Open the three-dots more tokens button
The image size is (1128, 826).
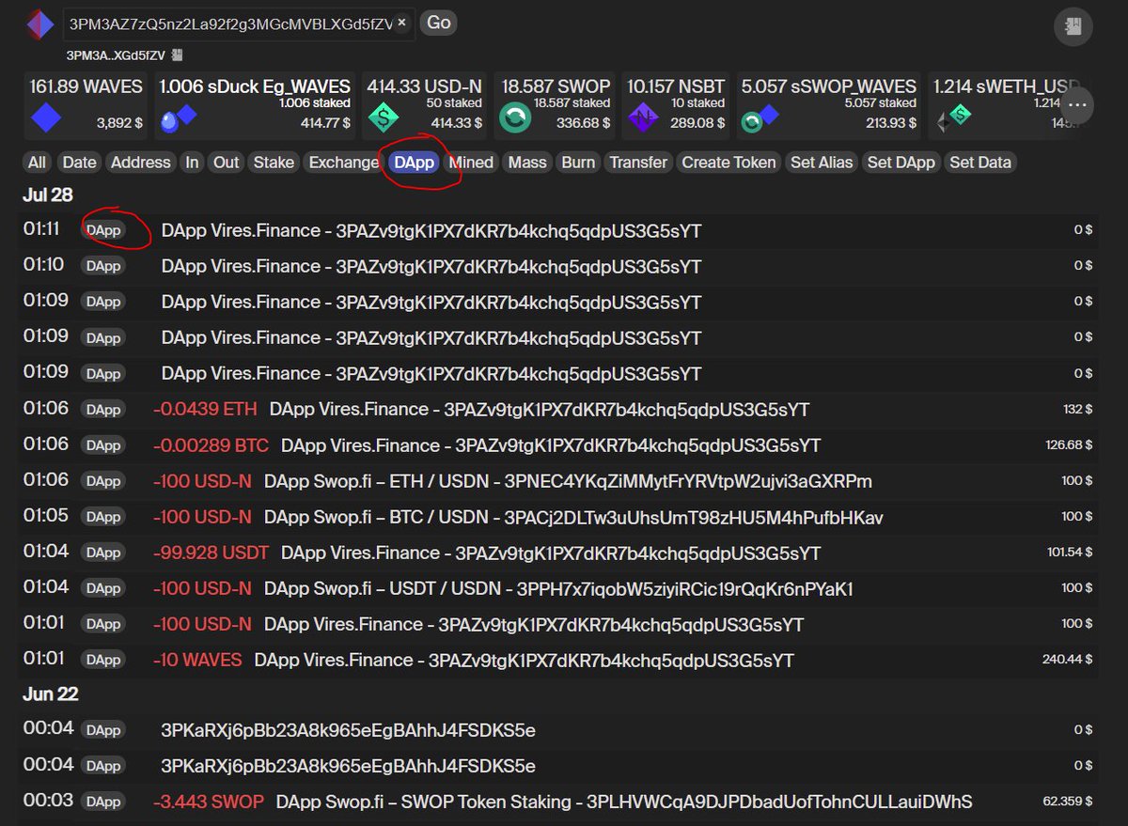(1077, 105)
